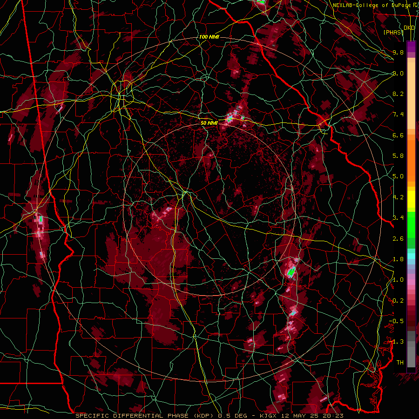This screenshot has width=419, height=419.
Task: Pick the orange band of colorbar
Action: tap(411, 160)
